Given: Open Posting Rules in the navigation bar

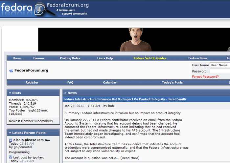Looking at the screenshot, I should pos(70,58).
